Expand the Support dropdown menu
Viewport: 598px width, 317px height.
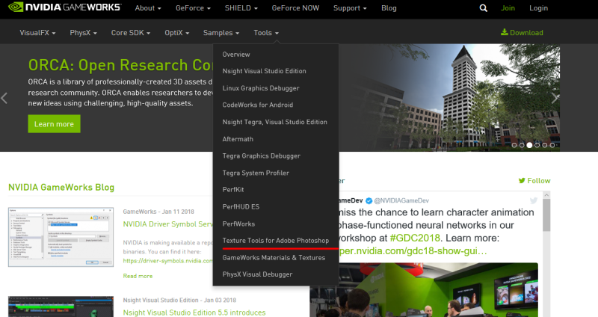click(x=350, y=8)
